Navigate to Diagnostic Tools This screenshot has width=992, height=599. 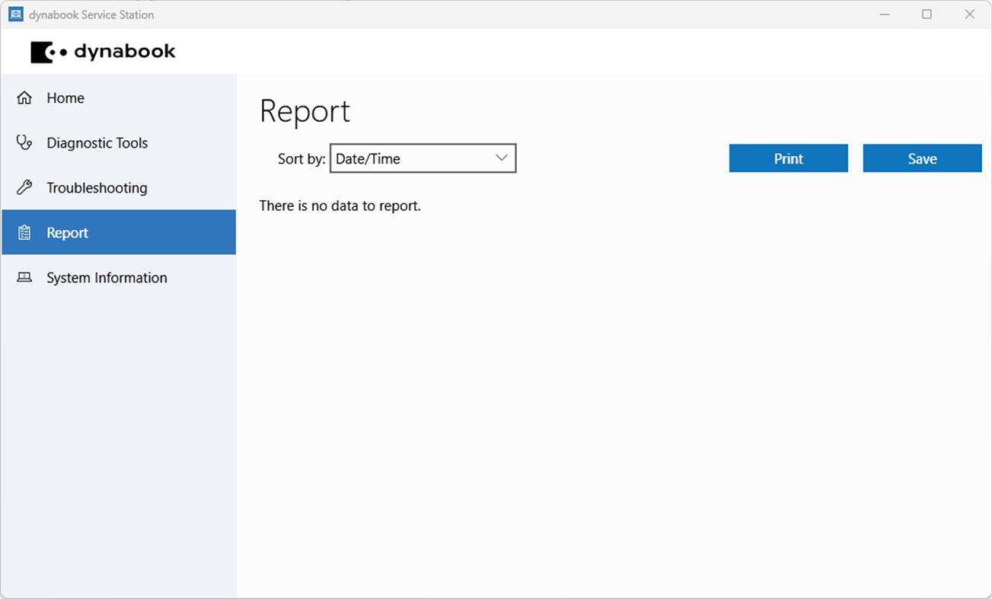click(x=97, y=142)
